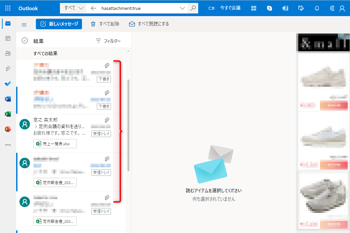This screenshot has width=350, height=233.
Task: Open Word from the left sidebar
Action: pos(8,99)
